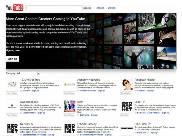Click Sign-up in Network A entry

(51, 135)
